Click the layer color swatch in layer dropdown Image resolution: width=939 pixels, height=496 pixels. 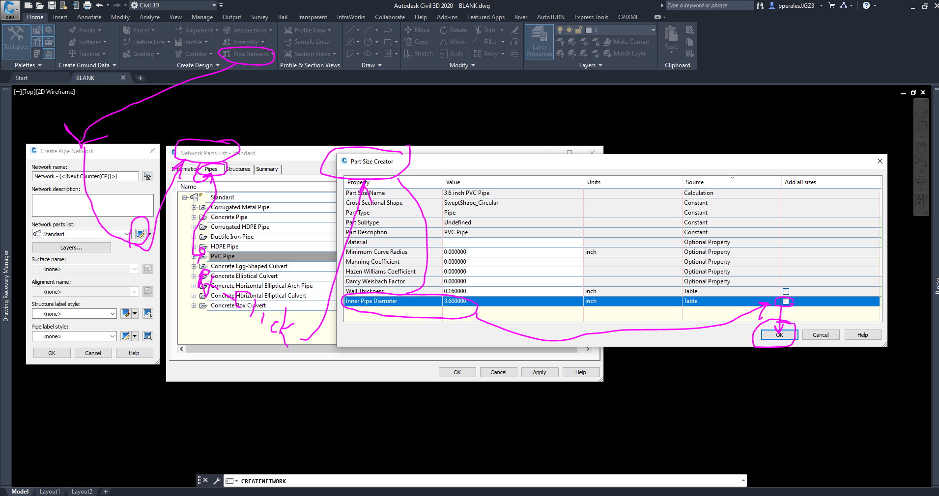pos(588,30)
